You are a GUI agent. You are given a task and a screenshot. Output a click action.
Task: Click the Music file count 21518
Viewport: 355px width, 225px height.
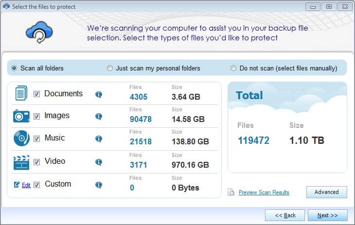click(141, 141)
